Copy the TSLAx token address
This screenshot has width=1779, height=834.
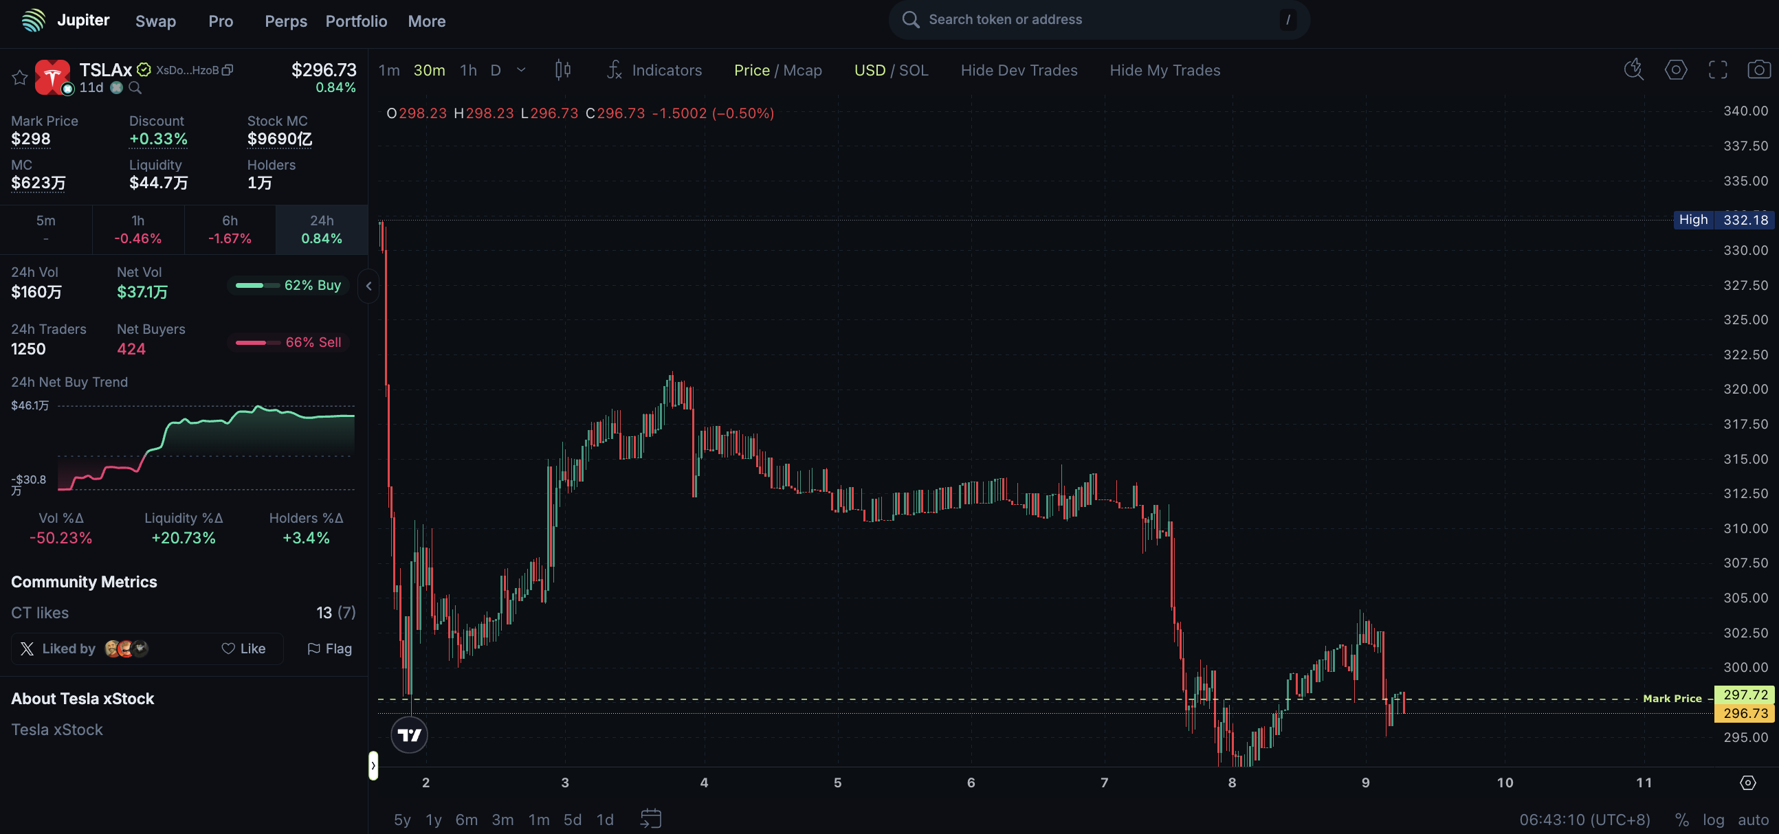pos(228,70)
